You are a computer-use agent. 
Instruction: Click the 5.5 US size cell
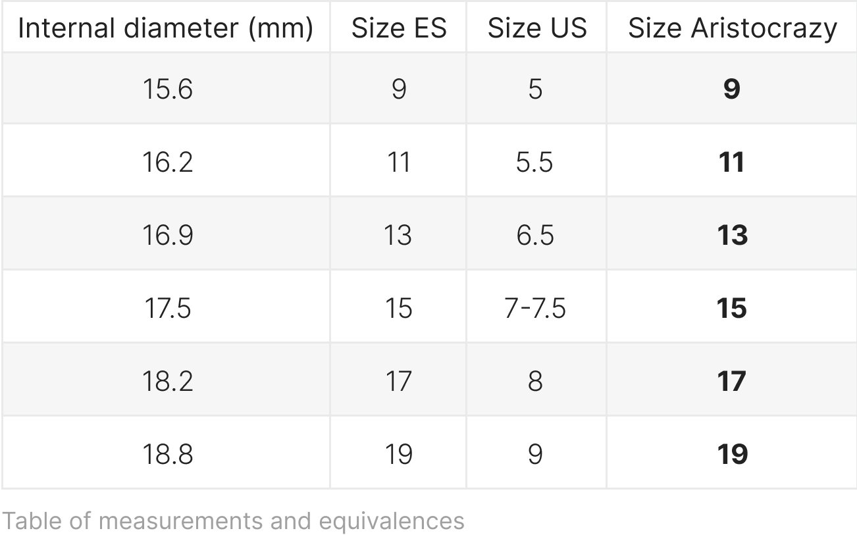[536, 161]
